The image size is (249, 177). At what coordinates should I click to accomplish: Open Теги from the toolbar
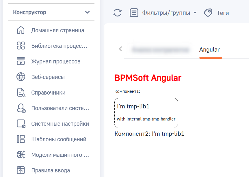pos(222,13)
